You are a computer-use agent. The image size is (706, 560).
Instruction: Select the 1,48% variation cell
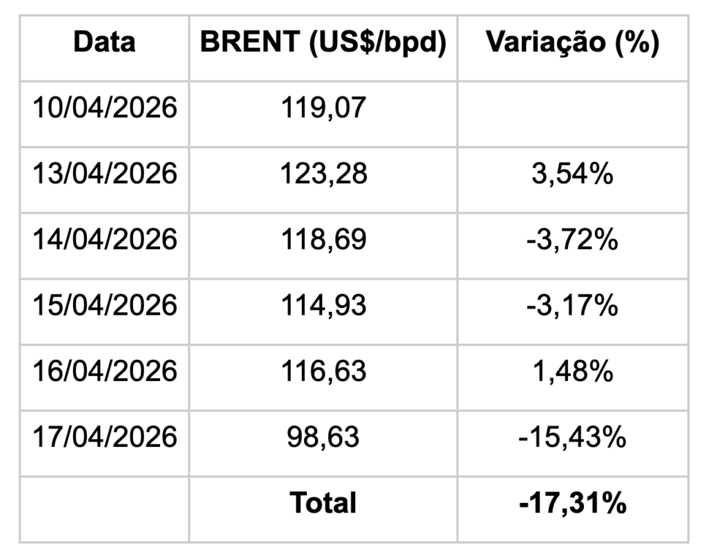(572, 371)
